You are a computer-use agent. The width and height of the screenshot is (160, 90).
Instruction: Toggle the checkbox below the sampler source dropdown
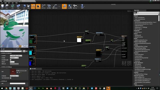[x=10, y=60]
